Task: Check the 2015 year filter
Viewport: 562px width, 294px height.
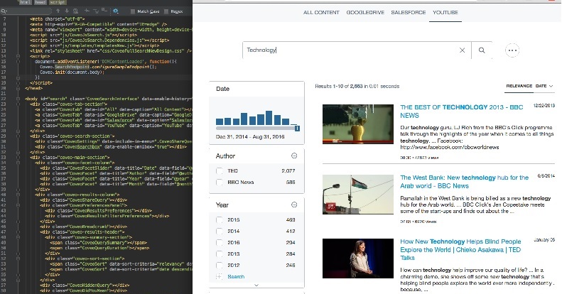Action: (220, 220)
